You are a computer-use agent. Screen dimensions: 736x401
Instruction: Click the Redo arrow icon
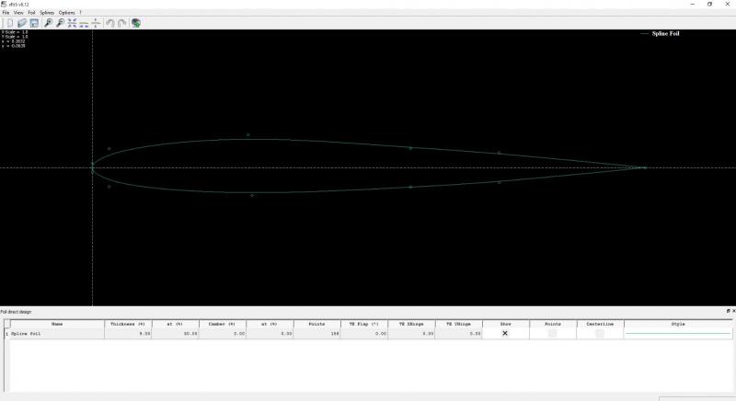tap(122, 23)
